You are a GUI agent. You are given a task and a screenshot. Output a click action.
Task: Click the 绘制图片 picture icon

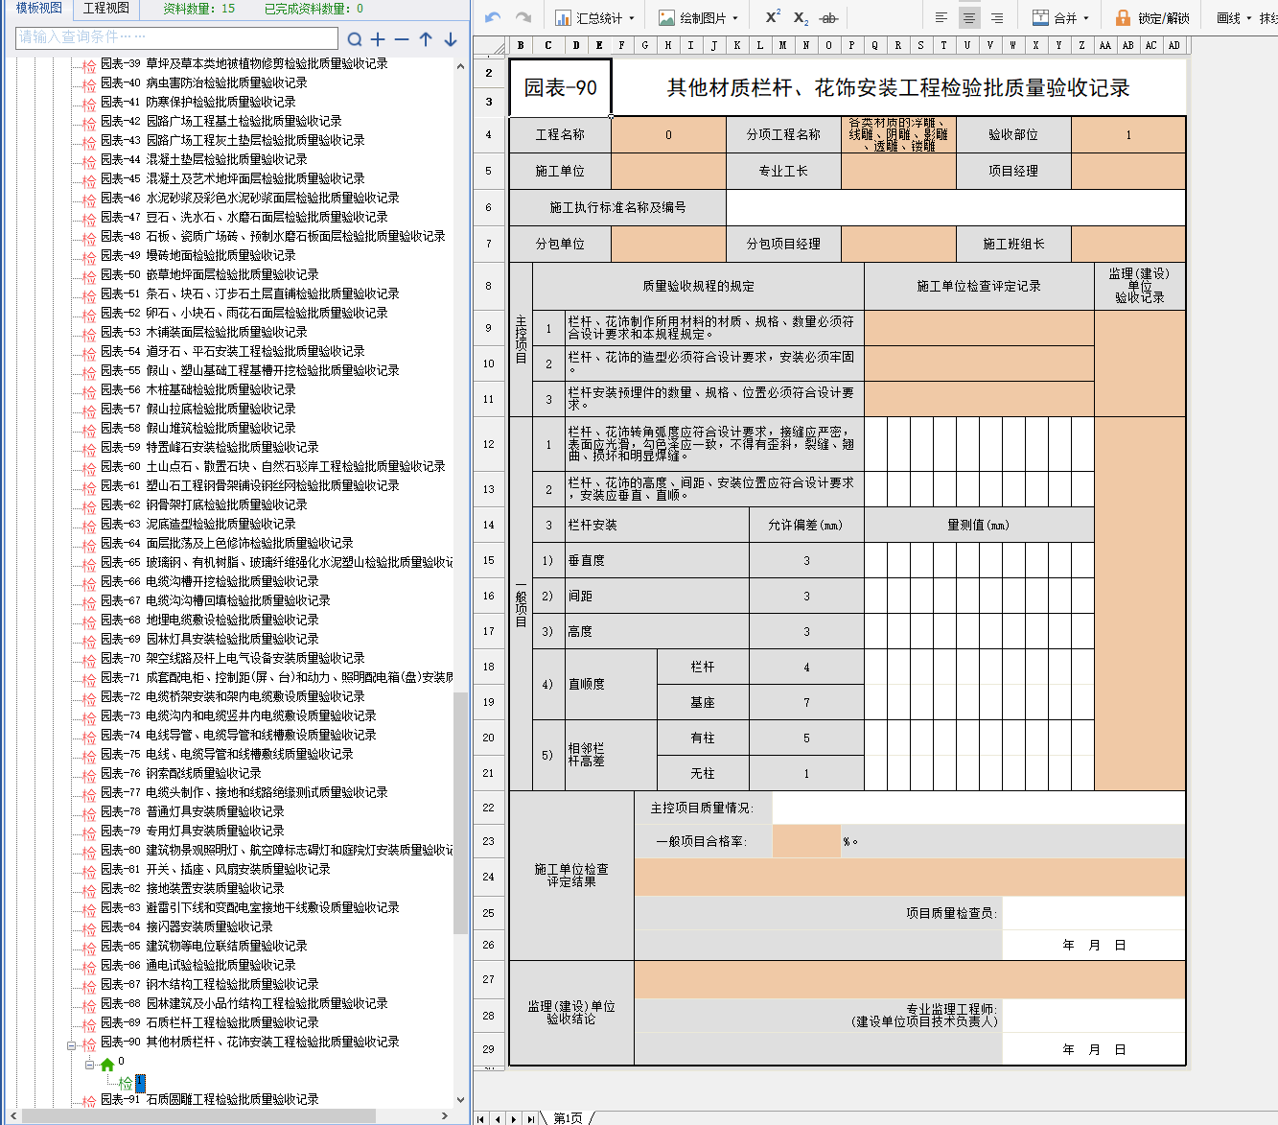[666, 17]
